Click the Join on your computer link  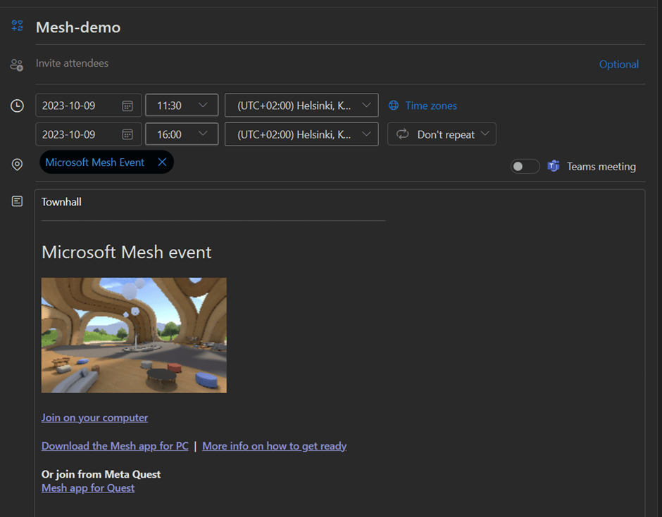click(x=94, y=417)
